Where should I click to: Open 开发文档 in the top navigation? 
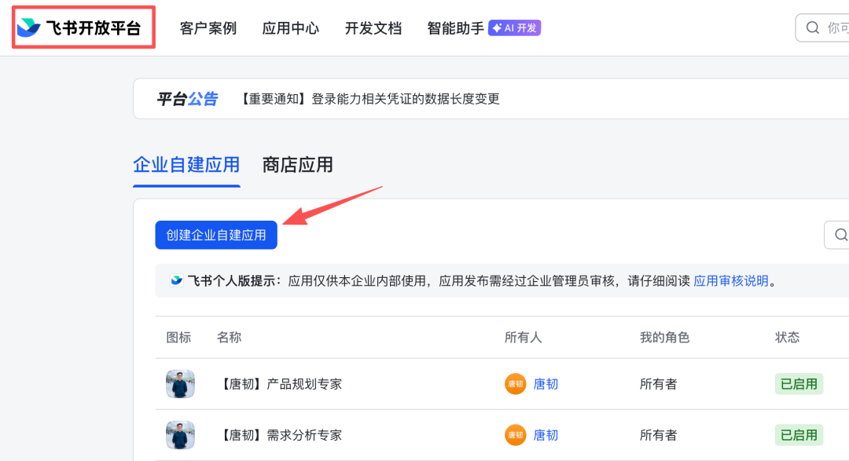click(x=373, y=27)
